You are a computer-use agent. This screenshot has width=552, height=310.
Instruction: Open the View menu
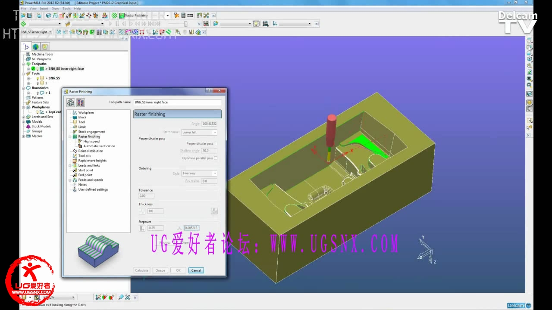coord(33,8)
